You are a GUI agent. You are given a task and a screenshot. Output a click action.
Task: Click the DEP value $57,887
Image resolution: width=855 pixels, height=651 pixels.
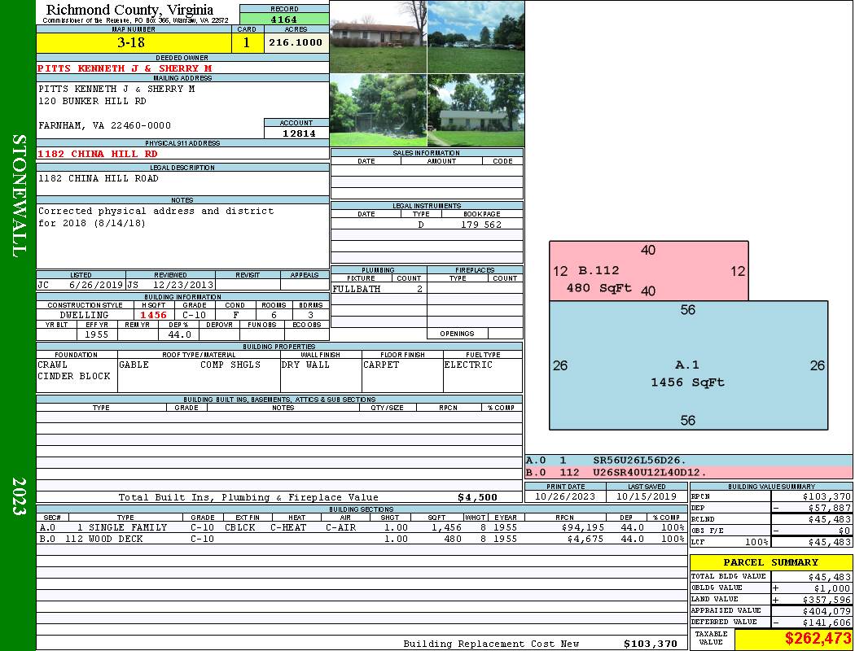click(x=829, y=508)
